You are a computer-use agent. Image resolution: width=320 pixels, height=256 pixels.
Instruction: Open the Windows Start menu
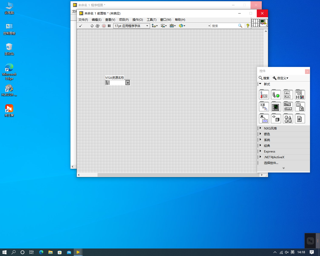(x=4, y=252)
